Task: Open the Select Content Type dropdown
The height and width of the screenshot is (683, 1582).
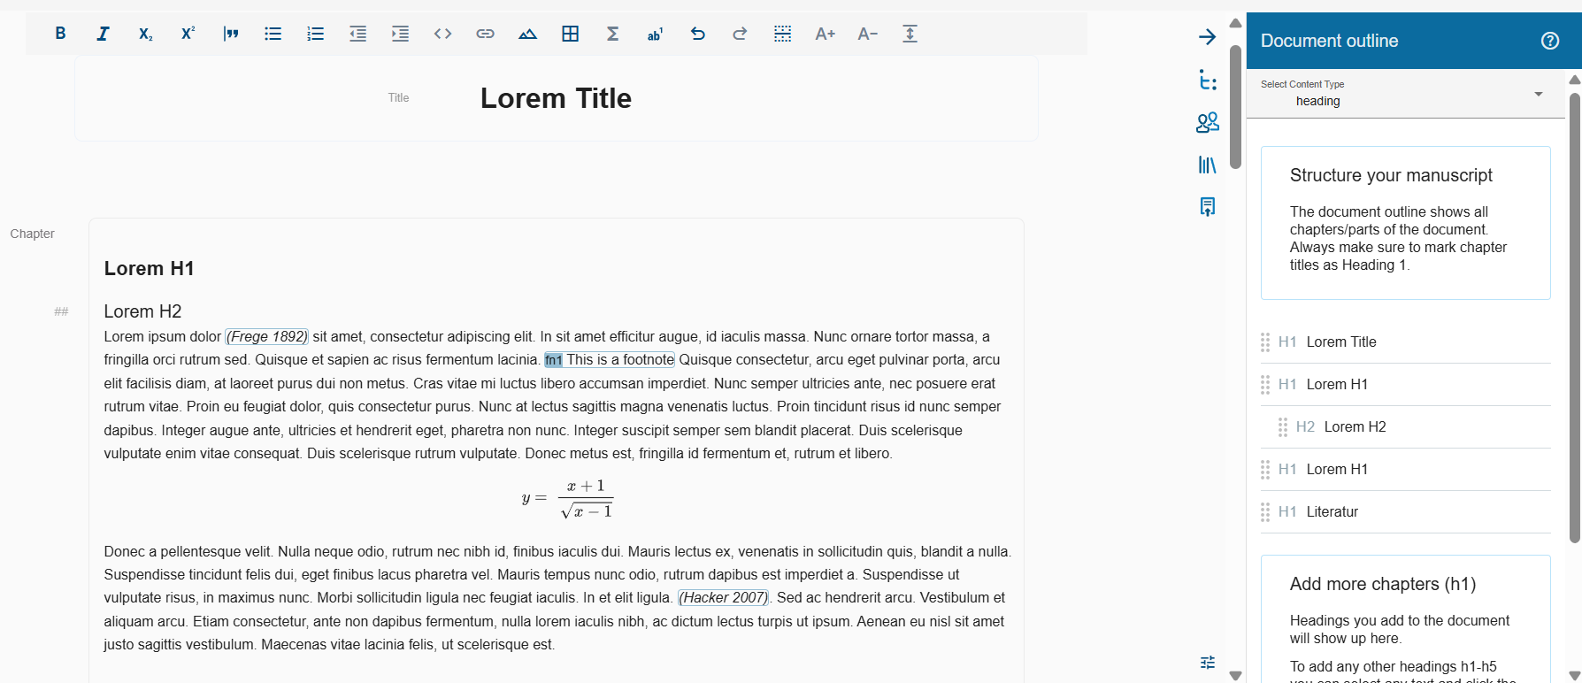Action: [x=1405, y=94]
